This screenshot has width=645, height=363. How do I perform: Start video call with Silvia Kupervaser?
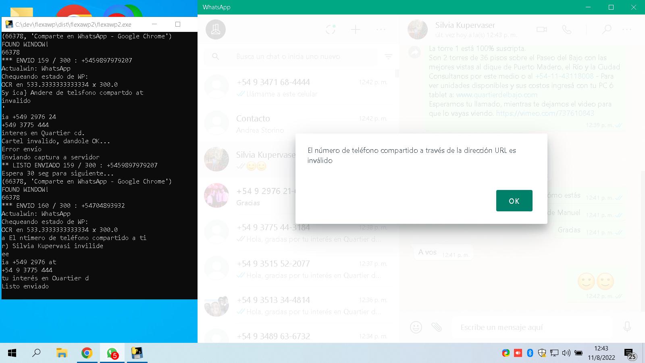click(542, 29)
